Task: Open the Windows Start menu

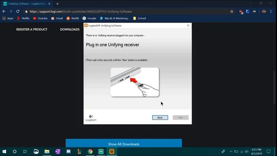Action: point(4,151)
